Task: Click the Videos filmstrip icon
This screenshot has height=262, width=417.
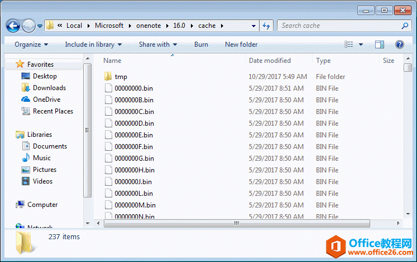Action: pos(26,181)
